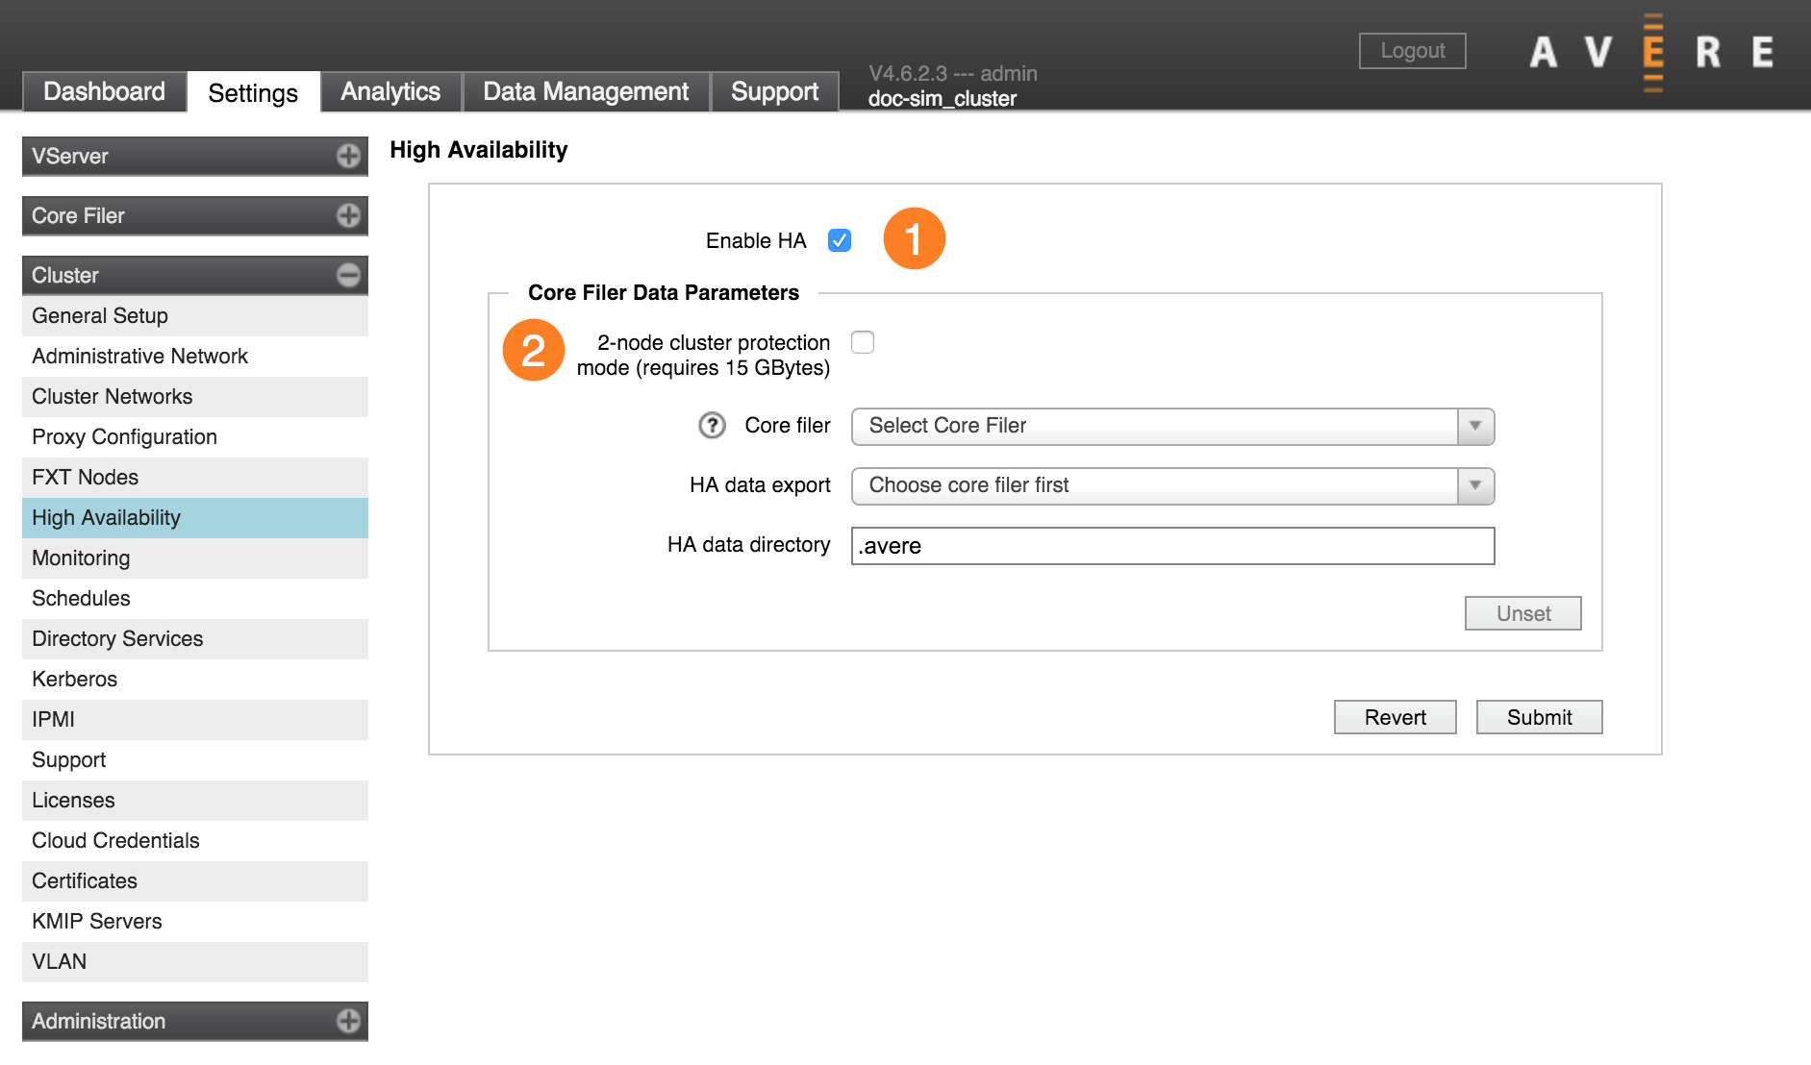The width and height of the screenshot is (1811, 1065).
Task: Switch to the Dashboard tab
Action: [104, 91]
